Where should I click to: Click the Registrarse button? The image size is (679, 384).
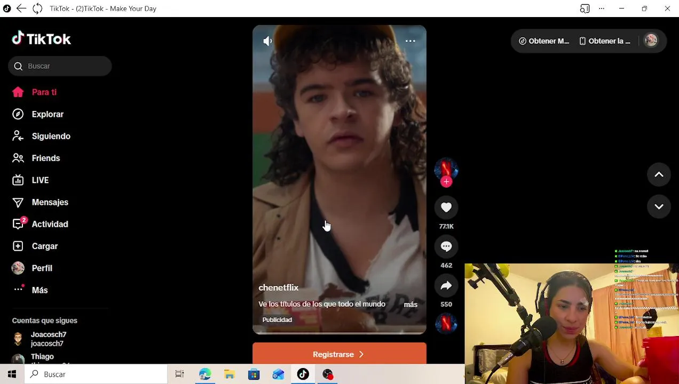pyautogui.click(x=339, y=354)
